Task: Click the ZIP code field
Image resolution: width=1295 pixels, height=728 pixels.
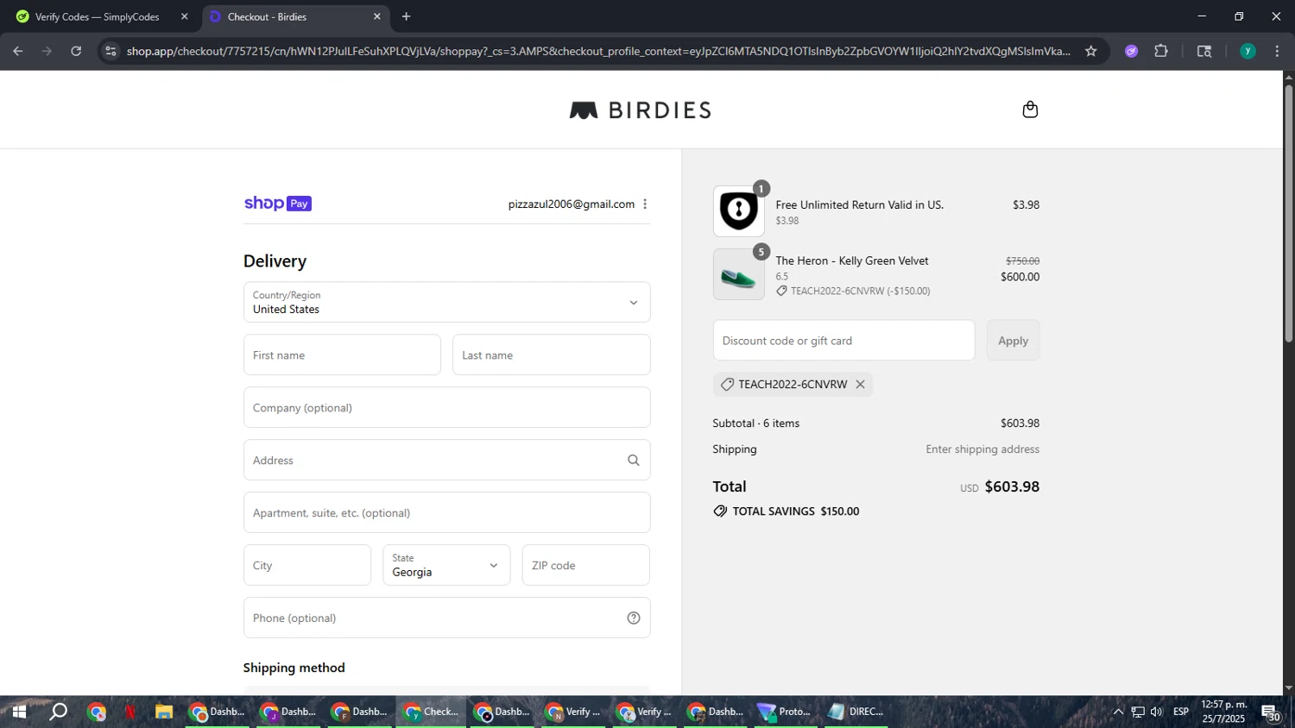Action: (x=586, y=566)
